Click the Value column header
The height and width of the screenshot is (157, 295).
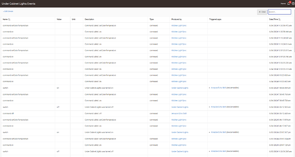[59, 19]
